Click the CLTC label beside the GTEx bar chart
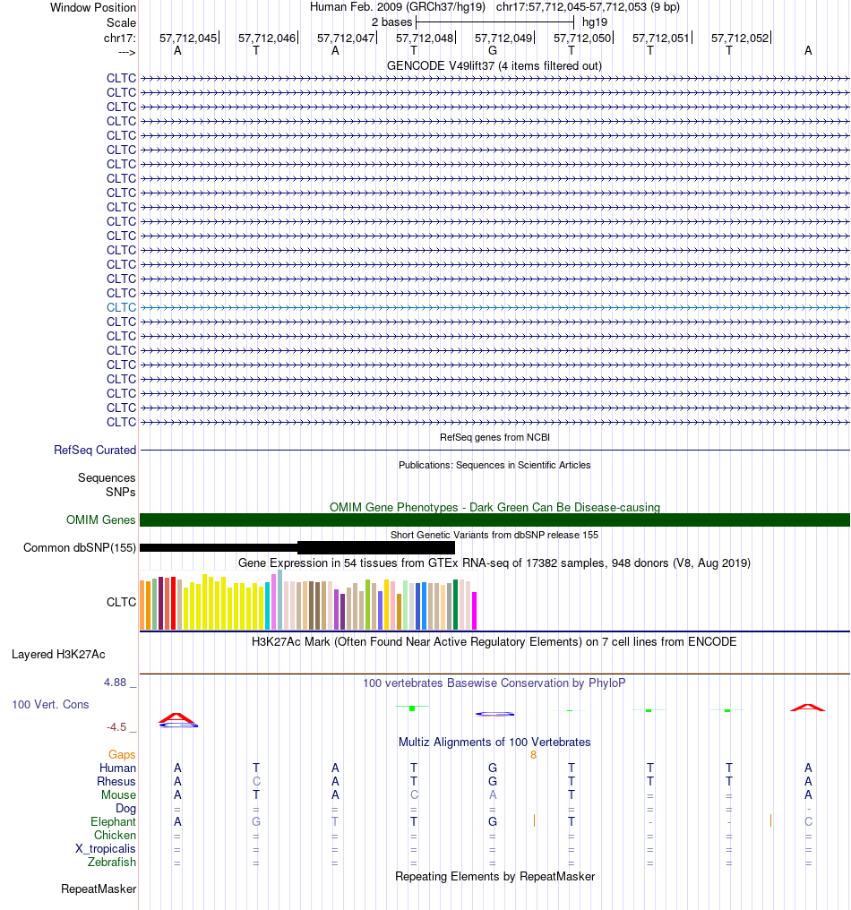The height and width of the screenshot is (910, 851). click(x=121, y=602)
